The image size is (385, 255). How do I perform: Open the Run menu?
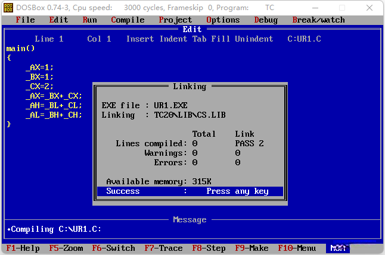(89, 20)
